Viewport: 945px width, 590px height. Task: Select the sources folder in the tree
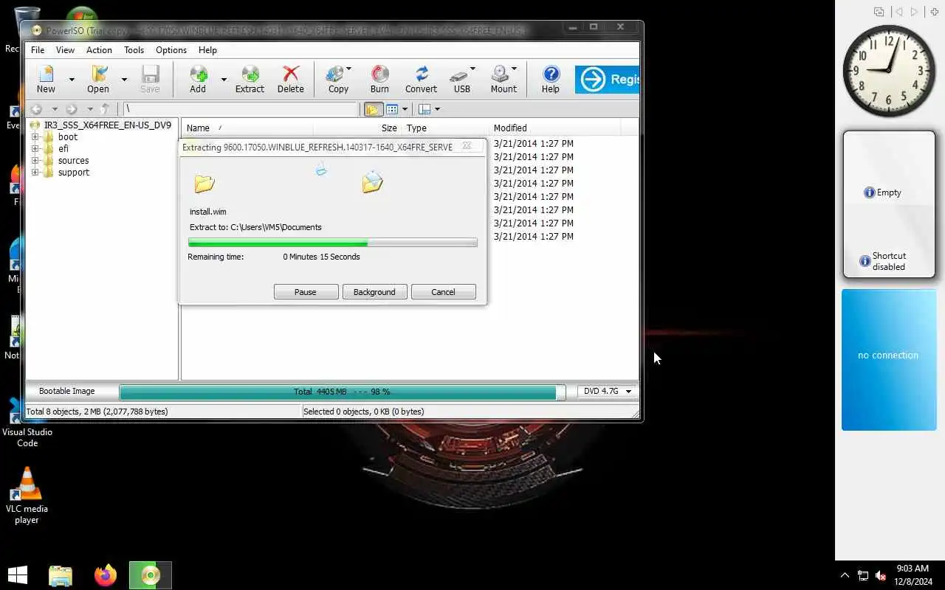coord(73,161)
